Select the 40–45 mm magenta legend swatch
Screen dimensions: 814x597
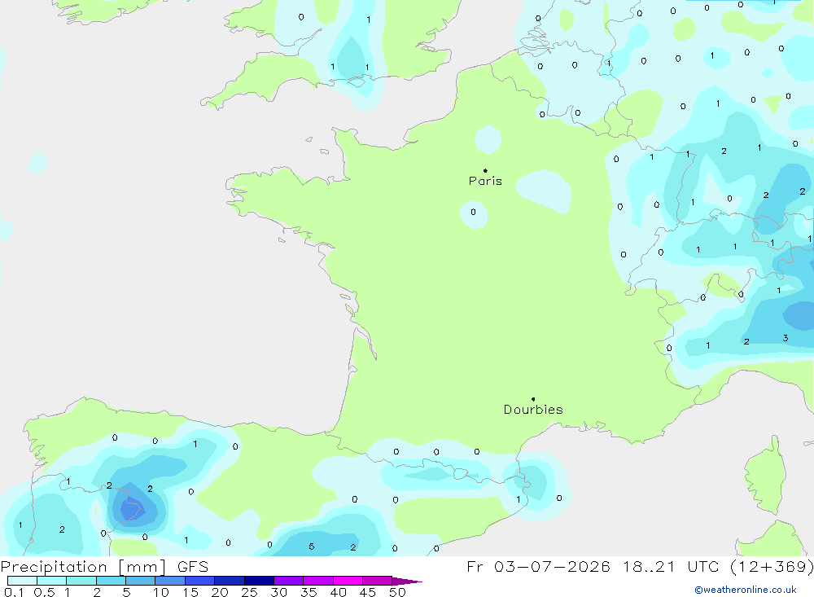[348, 581]
